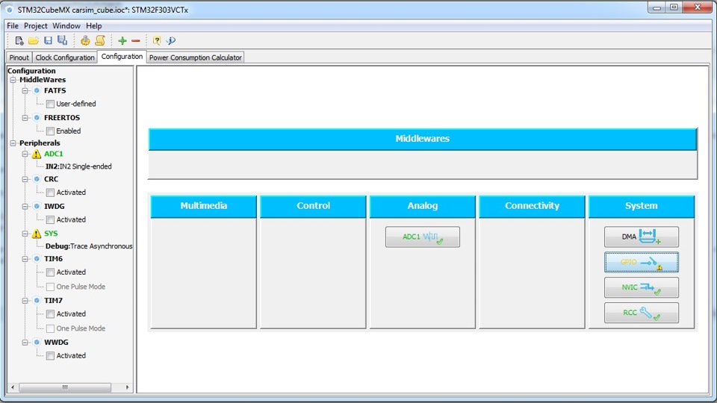Collapse the CRC tree node

click(x=25, y=179)
